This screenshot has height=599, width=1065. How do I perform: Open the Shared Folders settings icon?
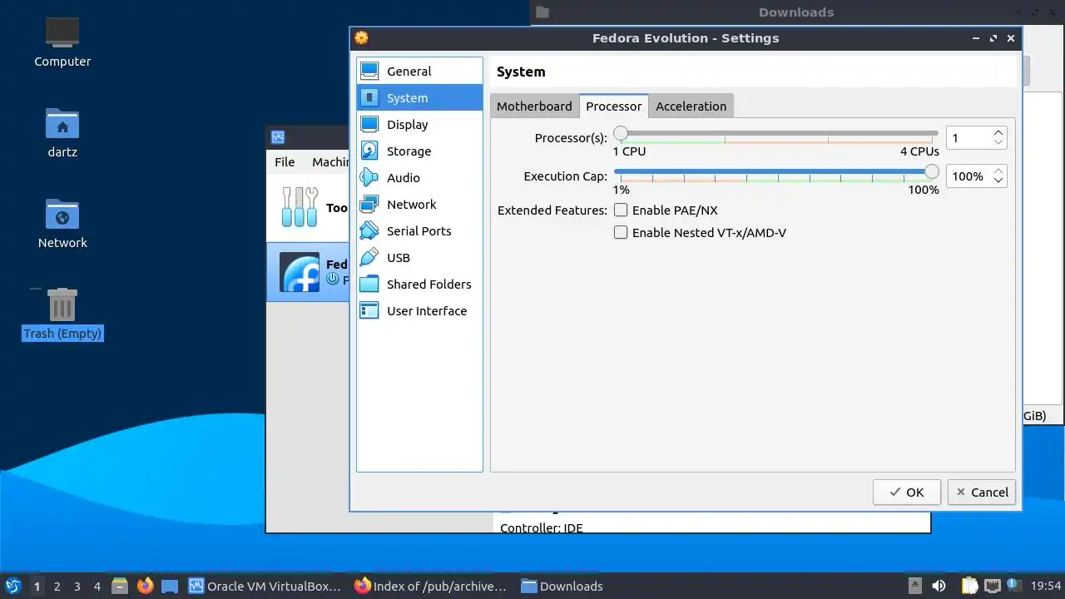pos(370,285)
